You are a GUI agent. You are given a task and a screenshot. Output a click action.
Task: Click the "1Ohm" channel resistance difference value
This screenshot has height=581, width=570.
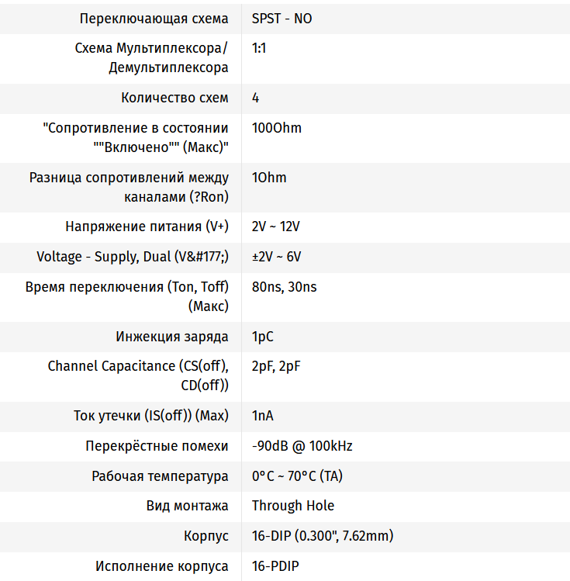pos(269,178)
